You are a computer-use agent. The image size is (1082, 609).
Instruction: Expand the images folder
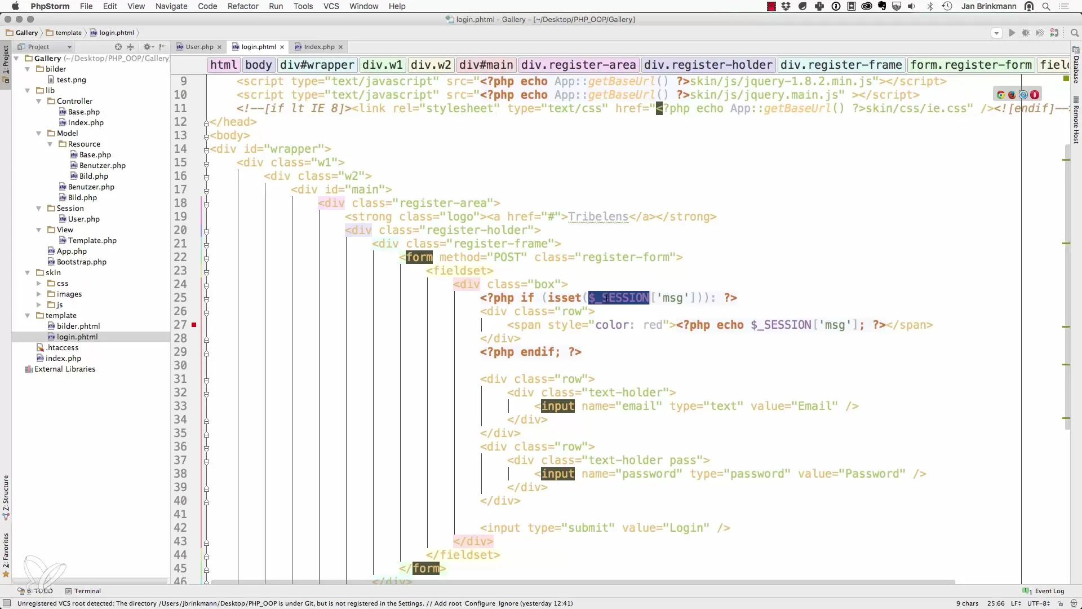[39, 294]
